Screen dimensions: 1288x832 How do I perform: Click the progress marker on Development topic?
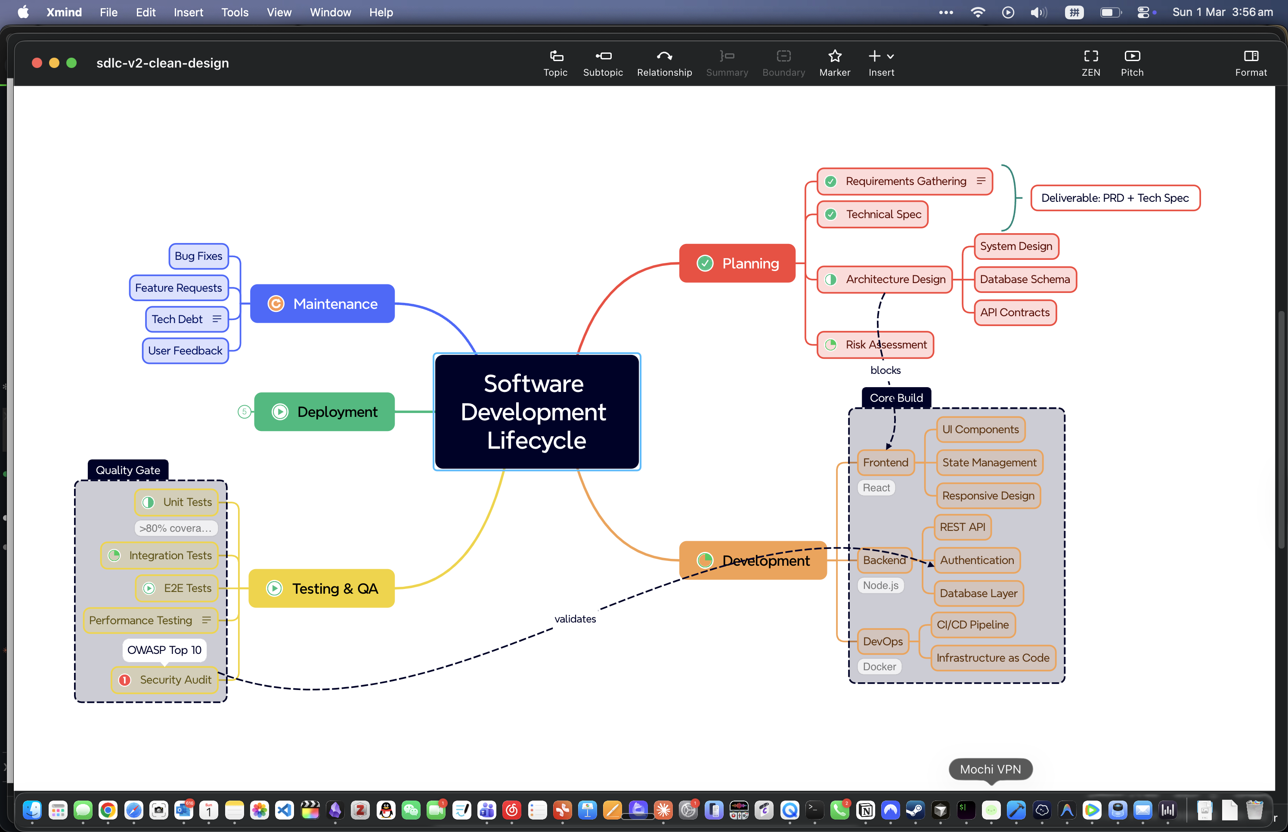coord(705,560)
